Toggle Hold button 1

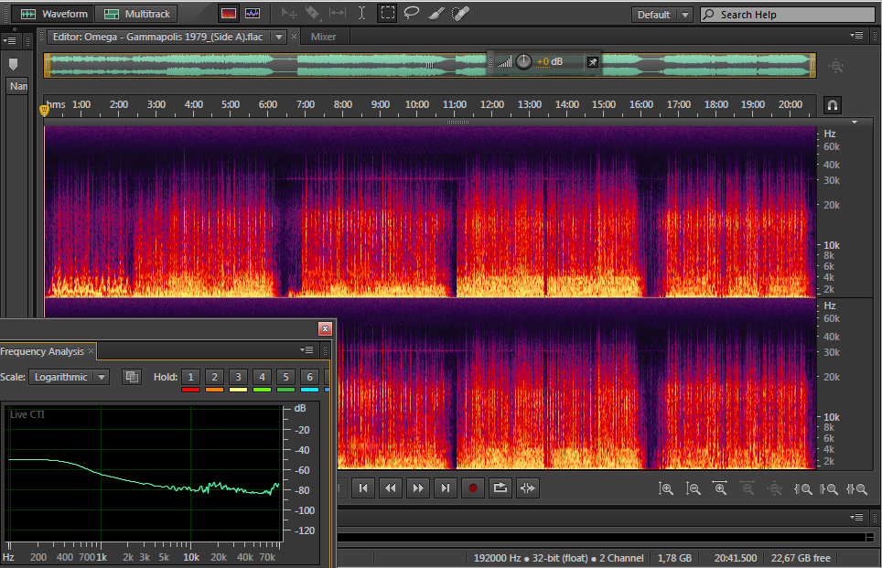(190, 377)
